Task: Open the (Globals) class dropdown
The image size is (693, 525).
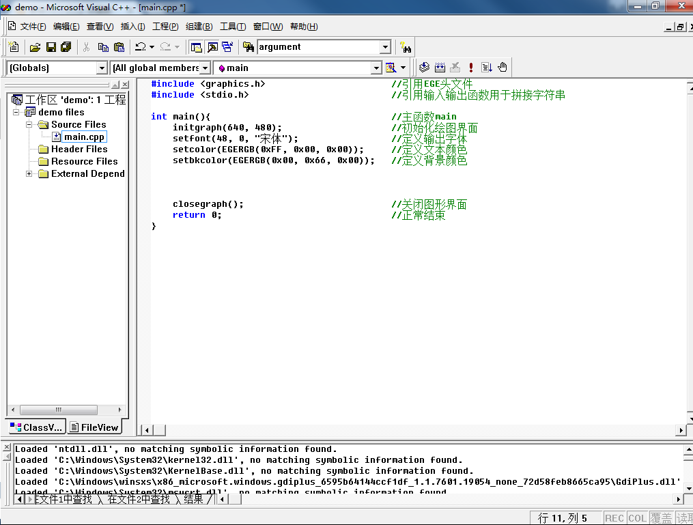Action: coord(102,68)
